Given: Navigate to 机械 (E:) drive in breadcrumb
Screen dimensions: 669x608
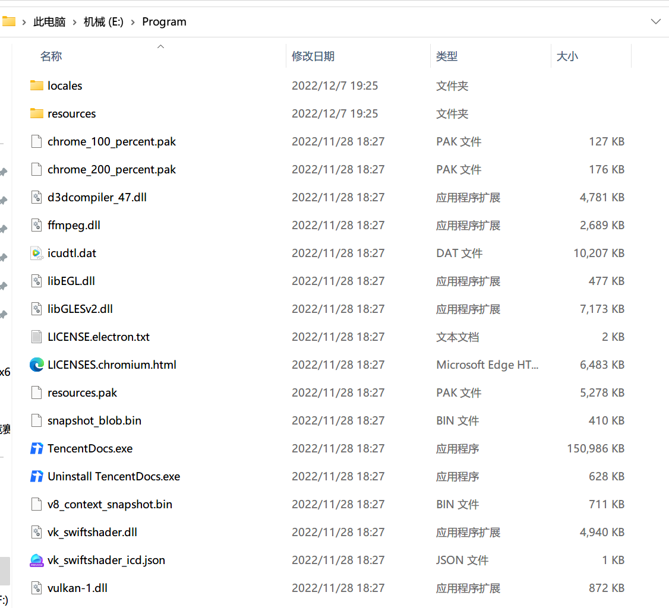Looking at the screenshot, I should (x=103, y=22).
